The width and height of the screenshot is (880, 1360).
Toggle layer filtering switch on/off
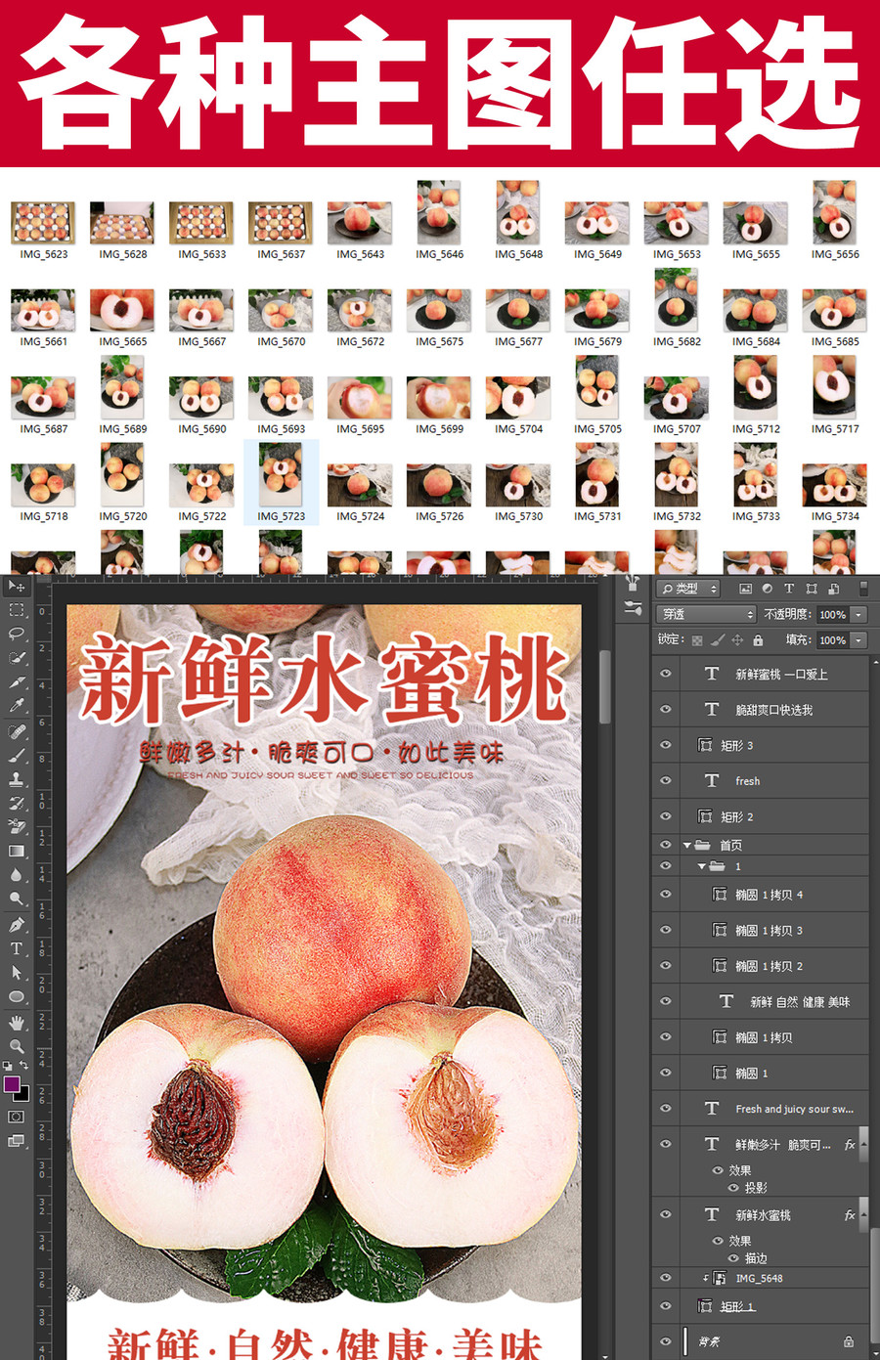[x=863, y=589]
